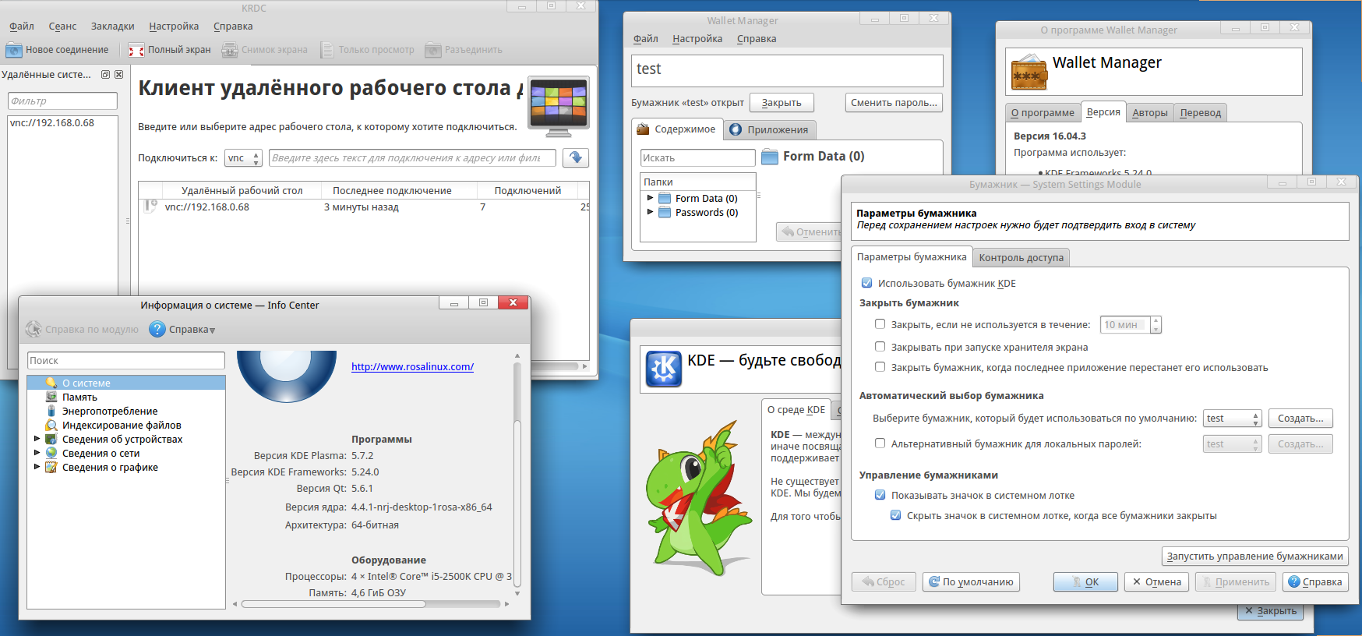Expand the Сведения об устройствах tree node
The width and height of the screenshot is (1362, 636).
click(x=37, y=439)
